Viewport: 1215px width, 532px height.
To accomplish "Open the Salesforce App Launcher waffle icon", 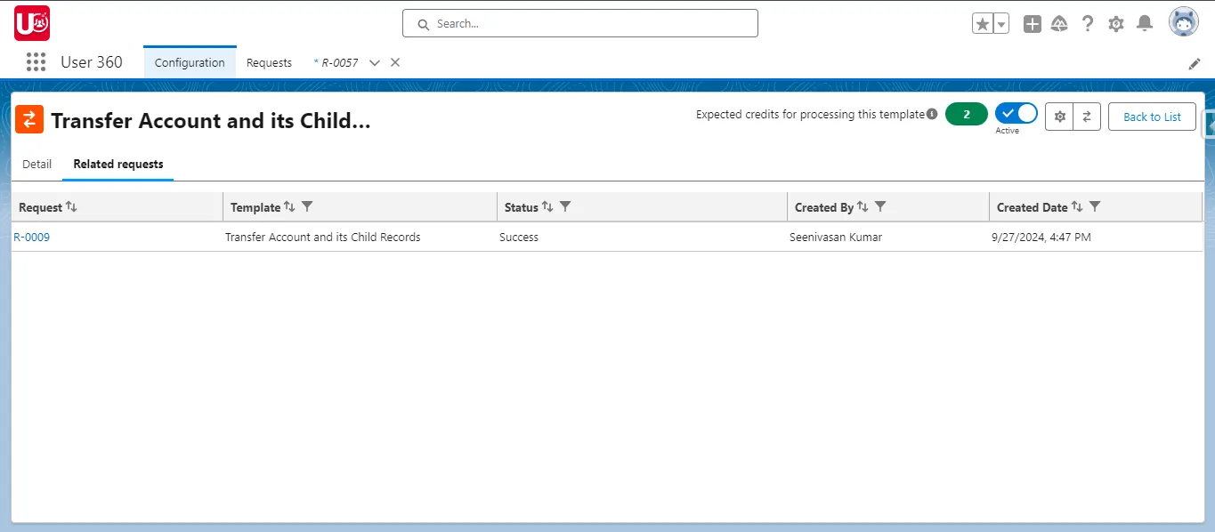I will (x=36, y=61).
